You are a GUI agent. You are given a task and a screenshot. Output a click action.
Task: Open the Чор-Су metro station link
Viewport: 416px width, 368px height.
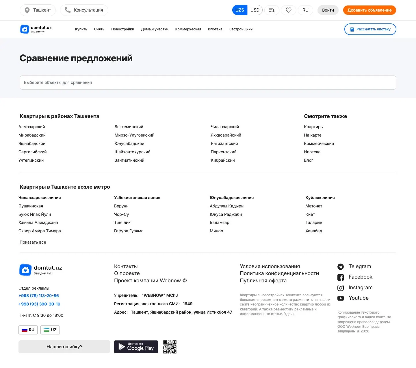pyautogui.click(x=121, y=215)
